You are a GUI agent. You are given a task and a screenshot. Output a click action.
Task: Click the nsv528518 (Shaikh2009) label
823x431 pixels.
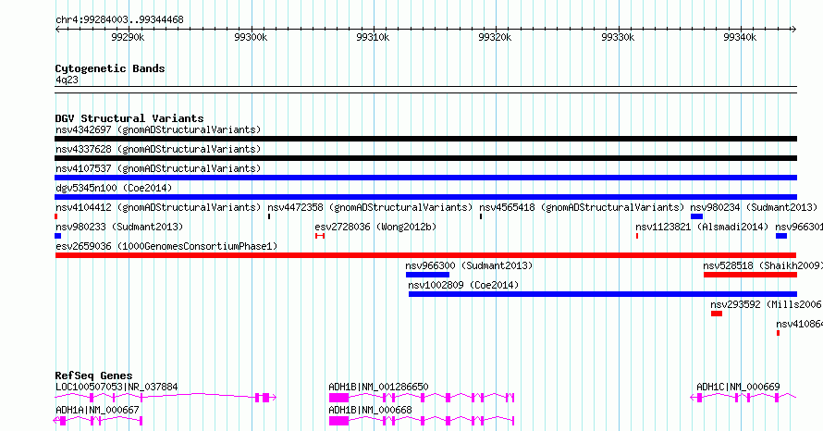coord(763,265)
